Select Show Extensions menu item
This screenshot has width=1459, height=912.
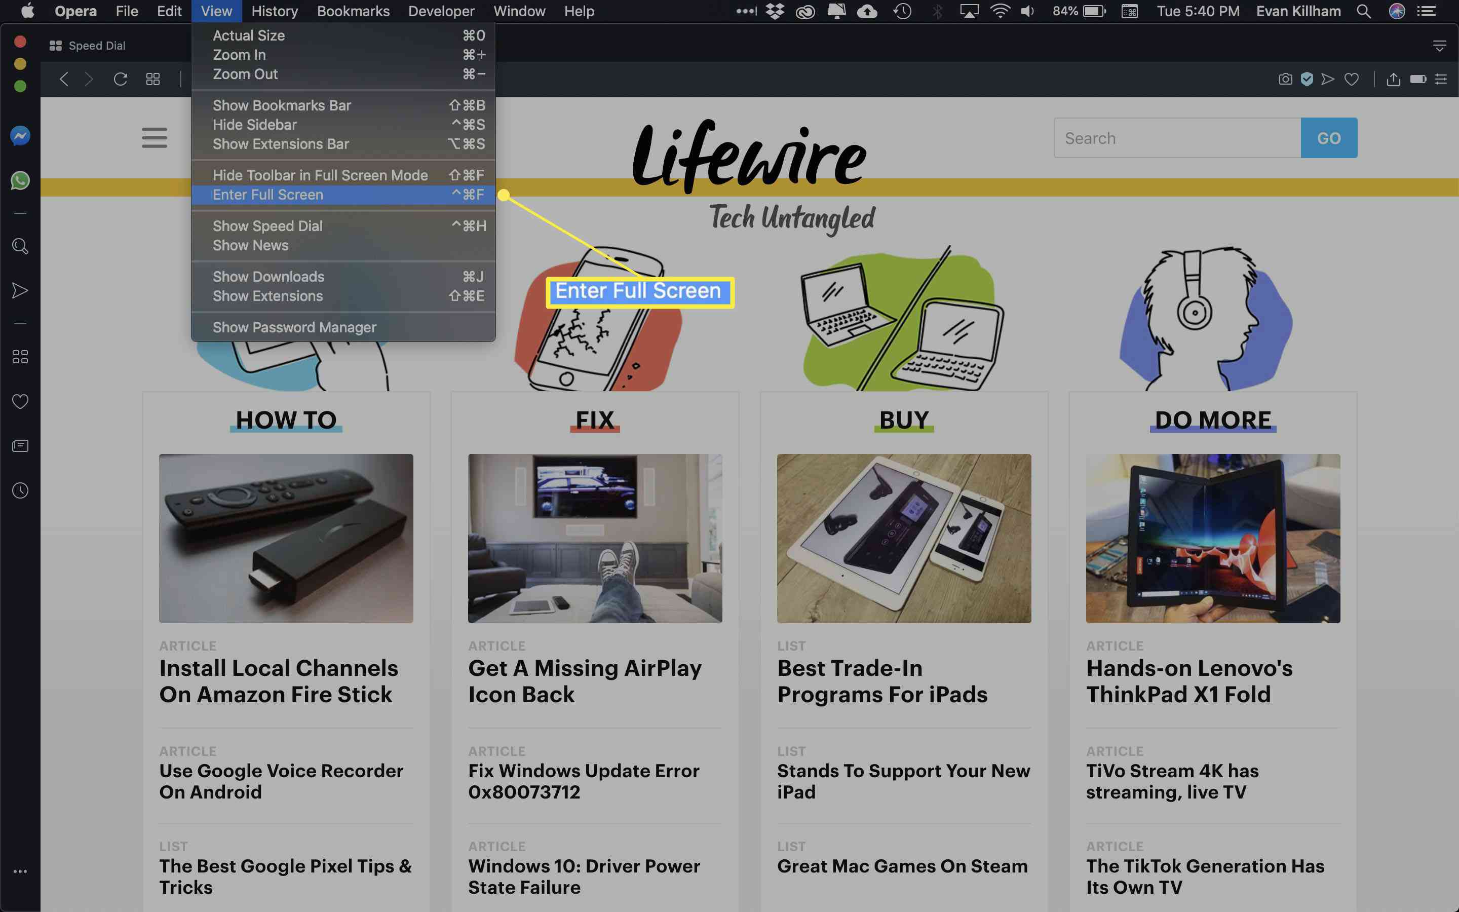click(343, 296)
